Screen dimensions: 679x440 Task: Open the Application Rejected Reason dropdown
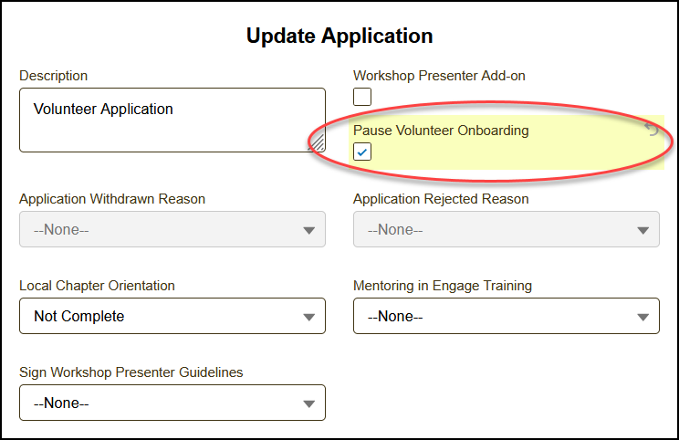(506, 230)
